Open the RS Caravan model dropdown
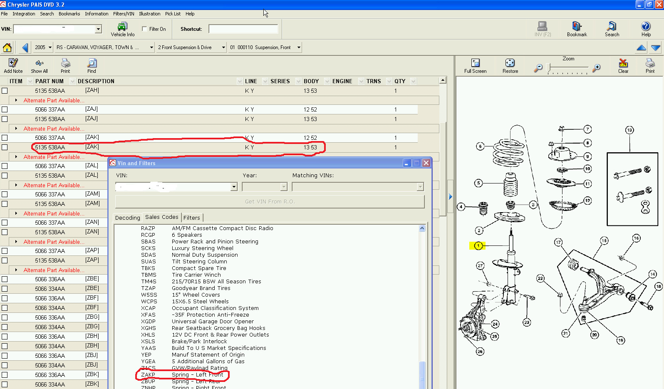The image size is (664, 389). pyautogui.click(x=151, y=47)
